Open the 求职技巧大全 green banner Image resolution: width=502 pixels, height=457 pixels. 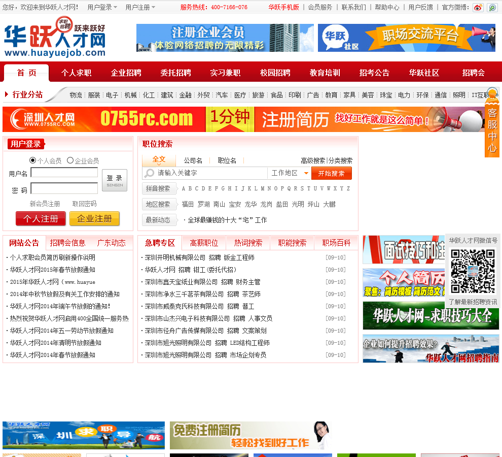click(431, 315)
